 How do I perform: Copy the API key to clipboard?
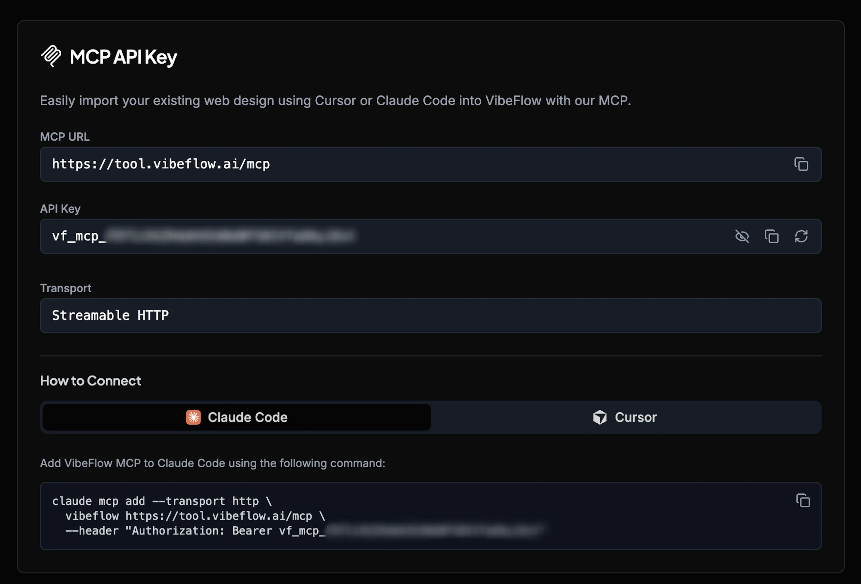tap(772, 236)
